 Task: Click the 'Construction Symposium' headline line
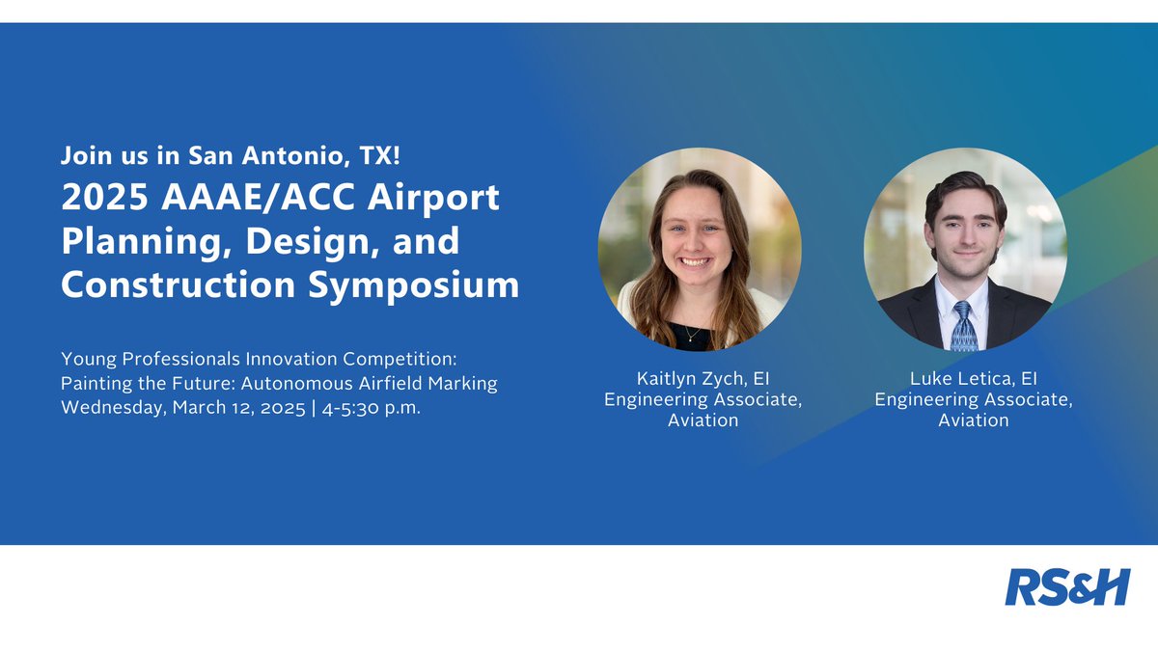coord(290,285)
